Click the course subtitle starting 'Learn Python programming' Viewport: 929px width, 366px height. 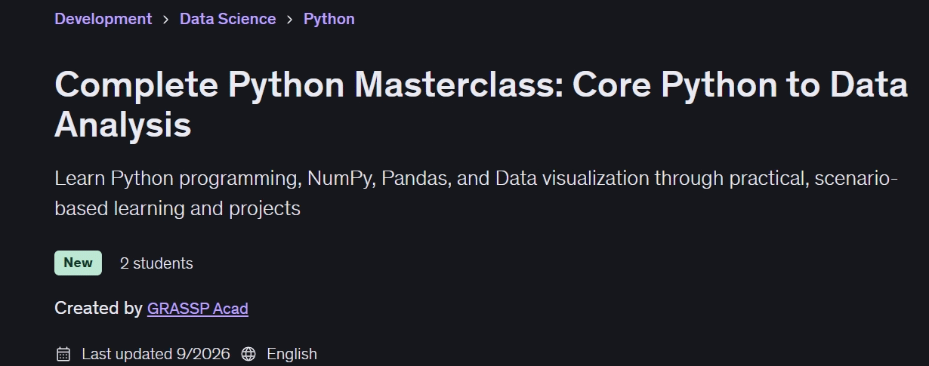click(477, 193)
